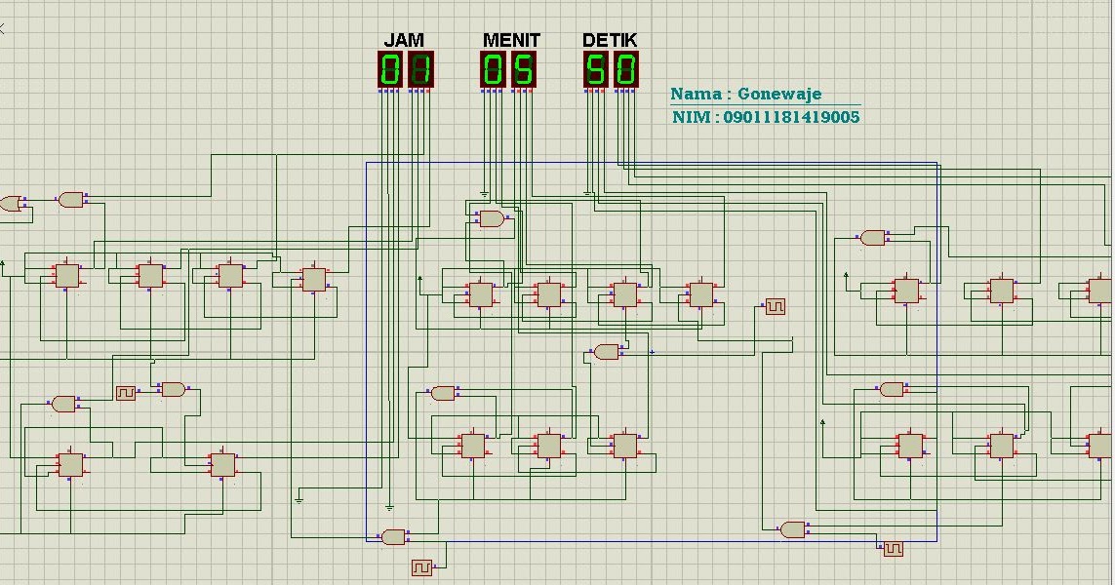Select the clock generator right of the center upper flip-flop row

click(776, 306)
